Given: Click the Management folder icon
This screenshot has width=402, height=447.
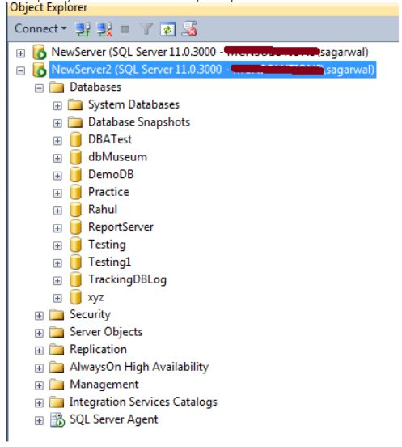Looking at the screenshot, I should 57,385.
